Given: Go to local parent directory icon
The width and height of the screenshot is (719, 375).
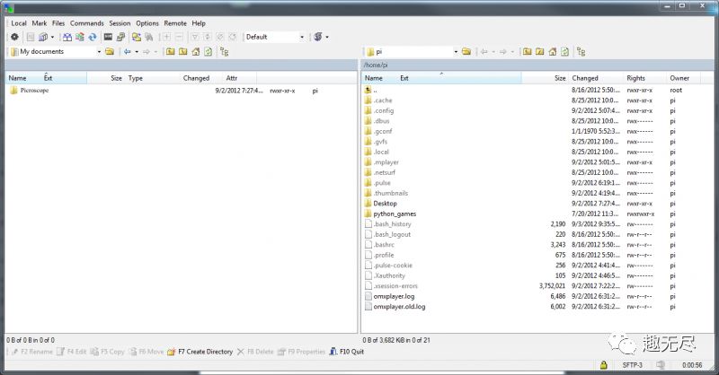Looking at the screenshot, I should [170, 52].
